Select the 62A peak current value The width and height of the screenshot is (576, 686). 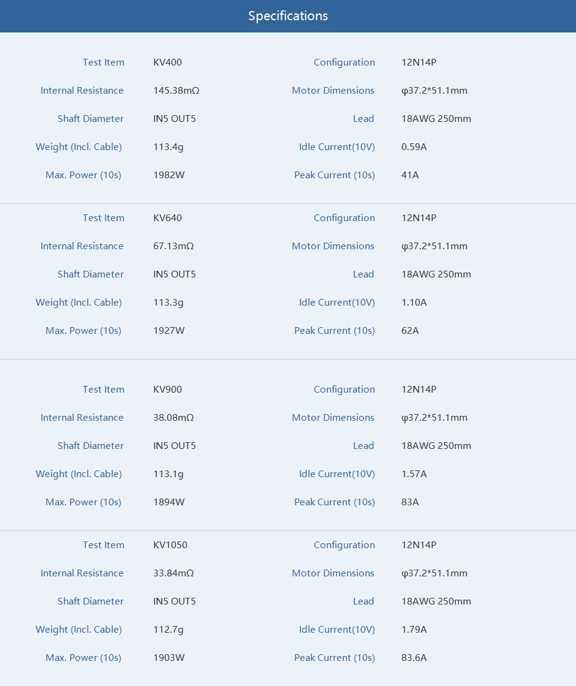tap(410, 331)
